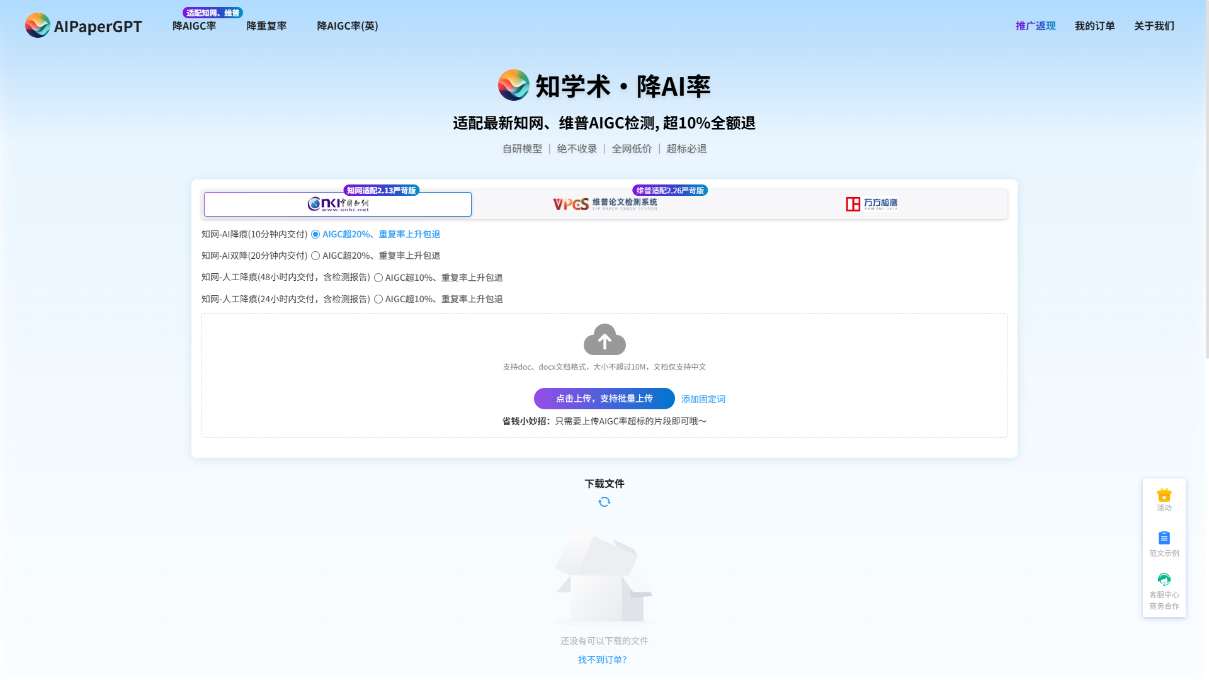
Task: Switch to the 万方 detection tab
Action: (x=872, y=203)
